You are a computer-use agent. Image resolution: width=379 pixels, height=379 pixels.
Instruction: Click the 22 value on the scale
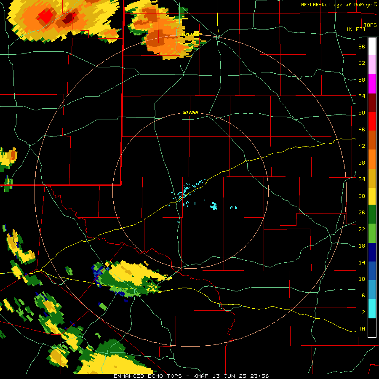pyautogui.click(x=362, y=230)
